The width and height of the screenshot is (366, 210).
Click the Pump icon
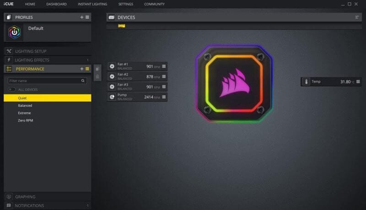(x=112, y=97)
